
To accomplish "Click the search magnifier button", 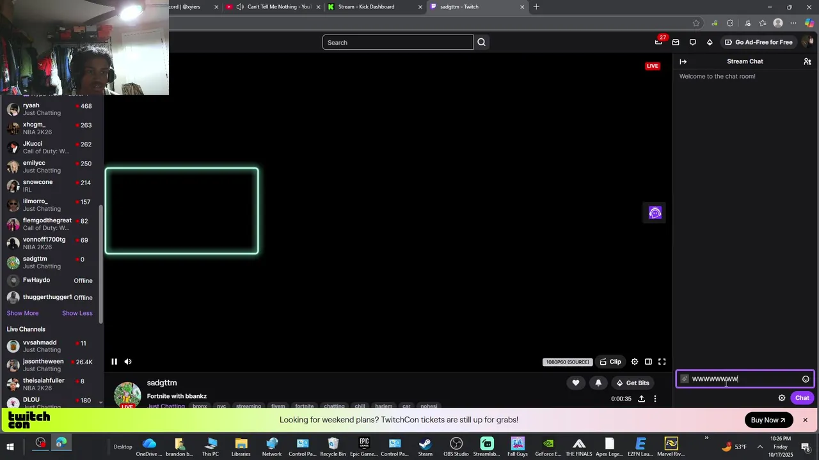I will [x=481, y=42].
